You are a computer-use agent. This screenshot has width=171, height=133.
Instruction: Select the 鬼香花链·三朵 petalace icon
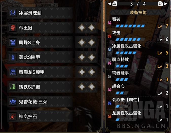13,101
